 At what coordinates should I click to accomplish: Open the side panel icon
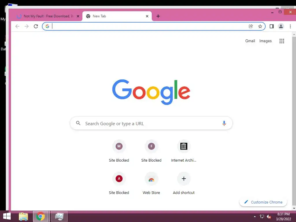(x=272, y=26)
